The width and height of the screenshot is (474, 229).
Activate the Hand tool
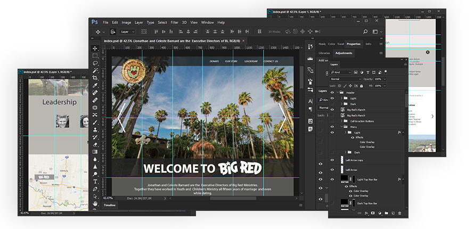(x=95, y=203)
